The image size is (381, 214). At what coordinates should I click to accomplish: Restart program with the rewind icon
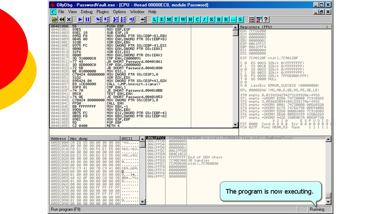[62, 20]
